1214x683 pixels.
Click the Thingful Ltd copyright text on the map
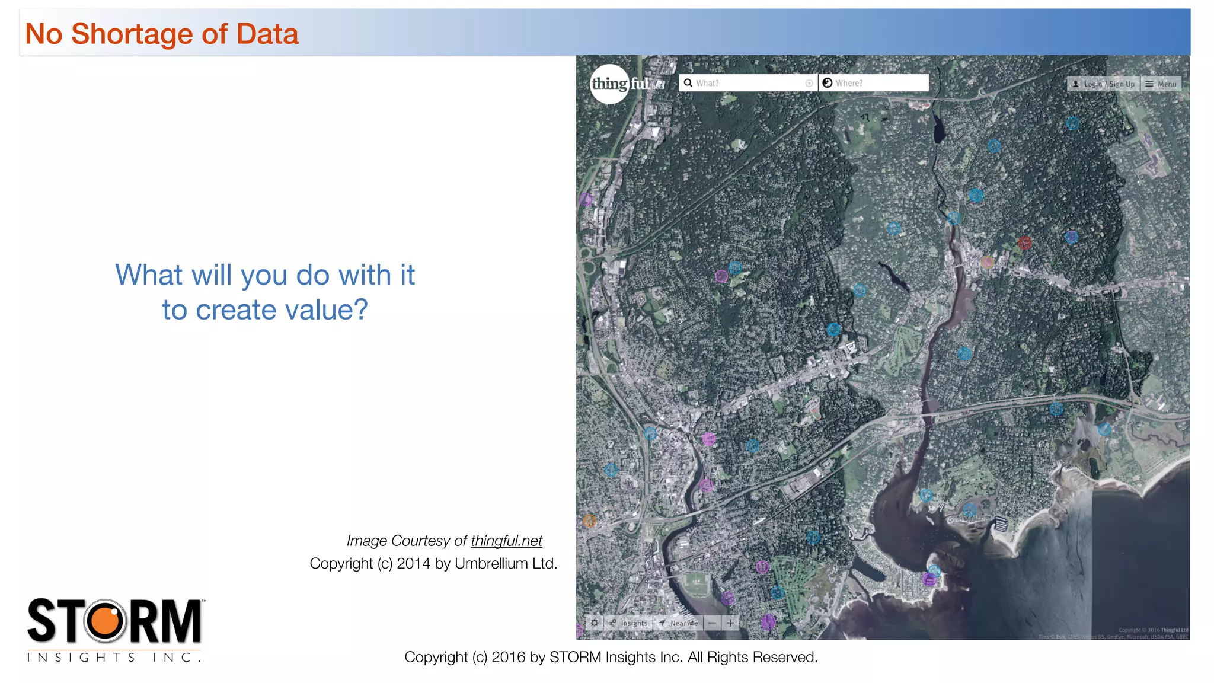tap(1153, 630)
